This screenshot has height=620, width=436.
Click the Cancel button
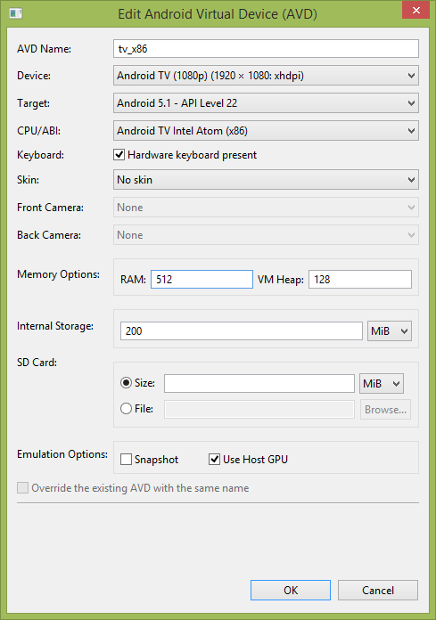(378, 591)
